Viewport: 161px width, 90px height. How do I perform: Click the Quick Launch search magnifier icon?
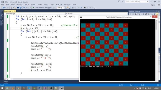tap(147, 1)
